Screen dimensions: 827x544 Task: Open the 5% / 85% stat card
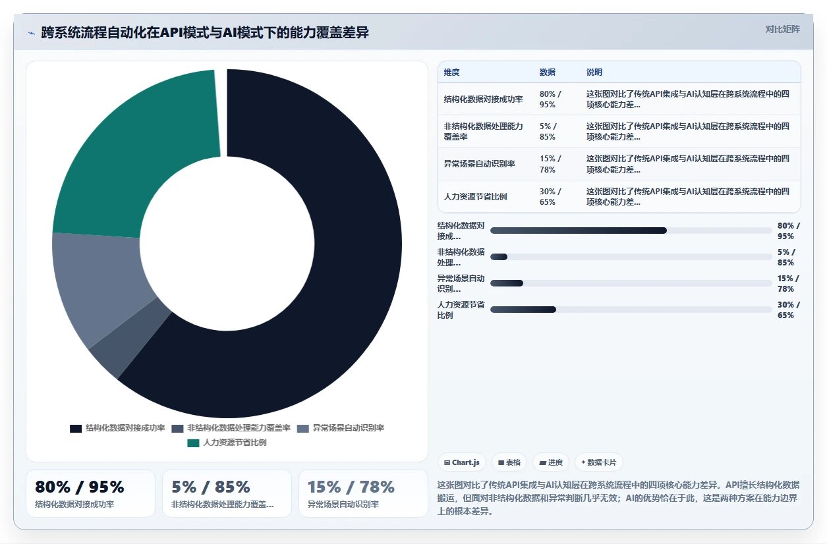pos(227,493)
